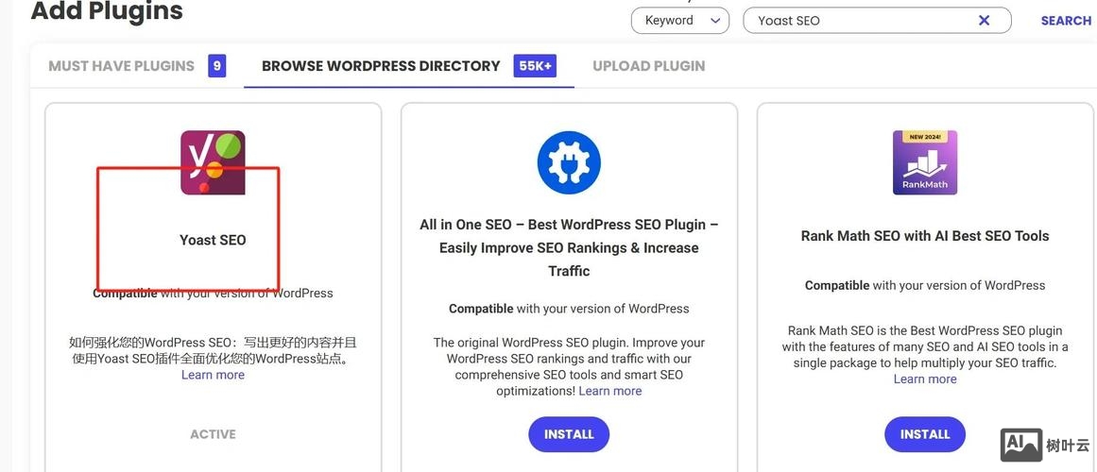Screen dimensions: 1097x472
Task: Install the All in One SEO plugin
Action: click(x=569, y=434)
